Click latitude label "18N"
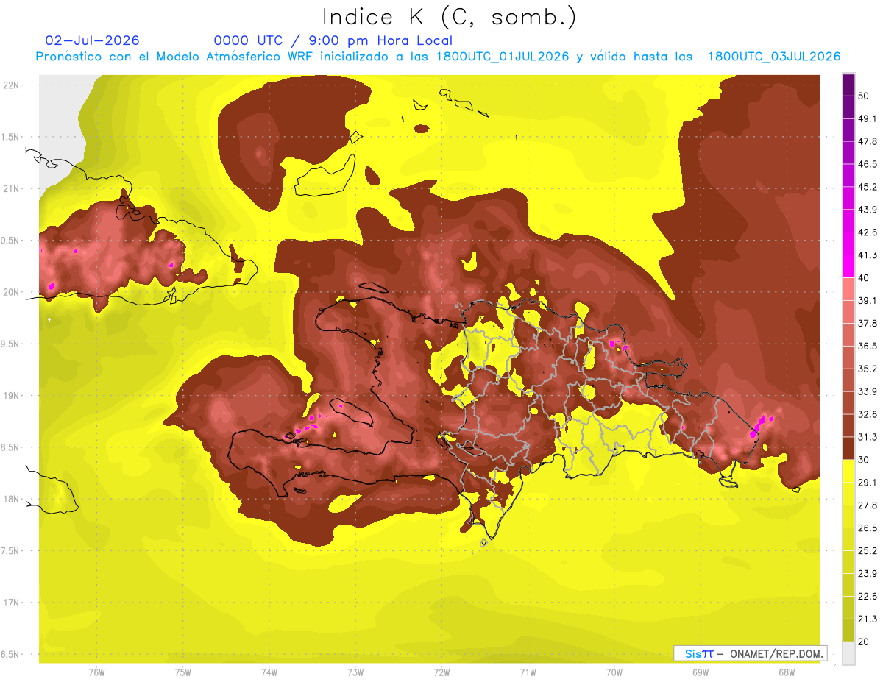This screenshot has height=682, width=883. (12, 499)
